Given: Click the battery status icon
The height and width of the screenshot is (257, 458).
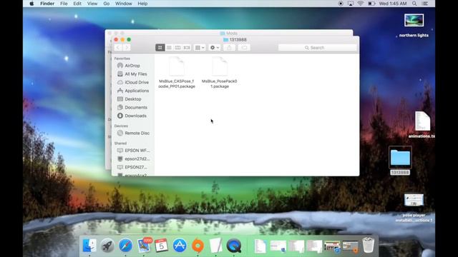Looking at the screenshot, I should [371, 4].
